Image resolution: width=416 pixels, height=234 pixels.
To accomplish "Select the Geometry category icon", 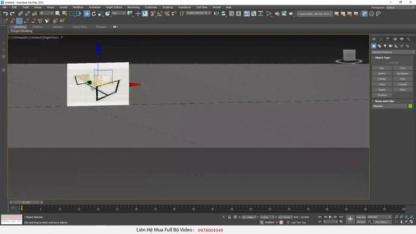I will pos(374,46).
